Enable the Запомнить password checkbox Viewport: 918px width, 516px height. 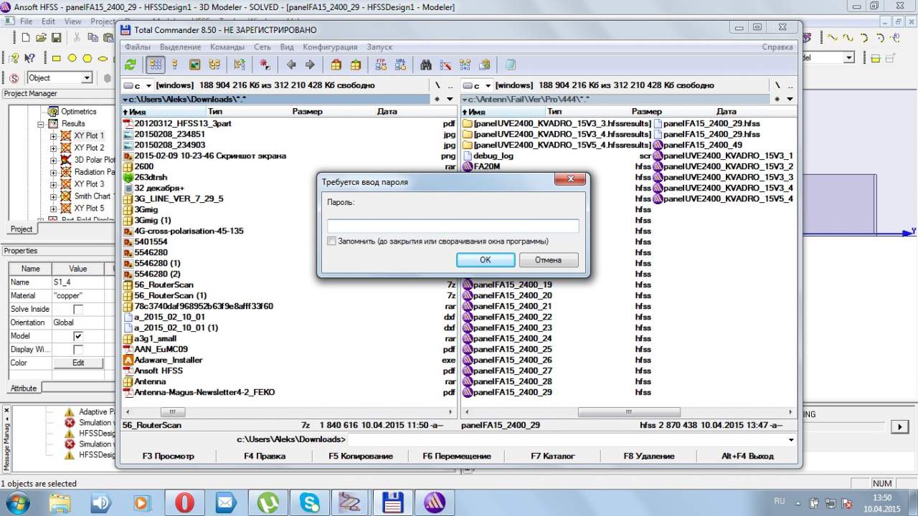pyautogui.click(x=331, y=242)
